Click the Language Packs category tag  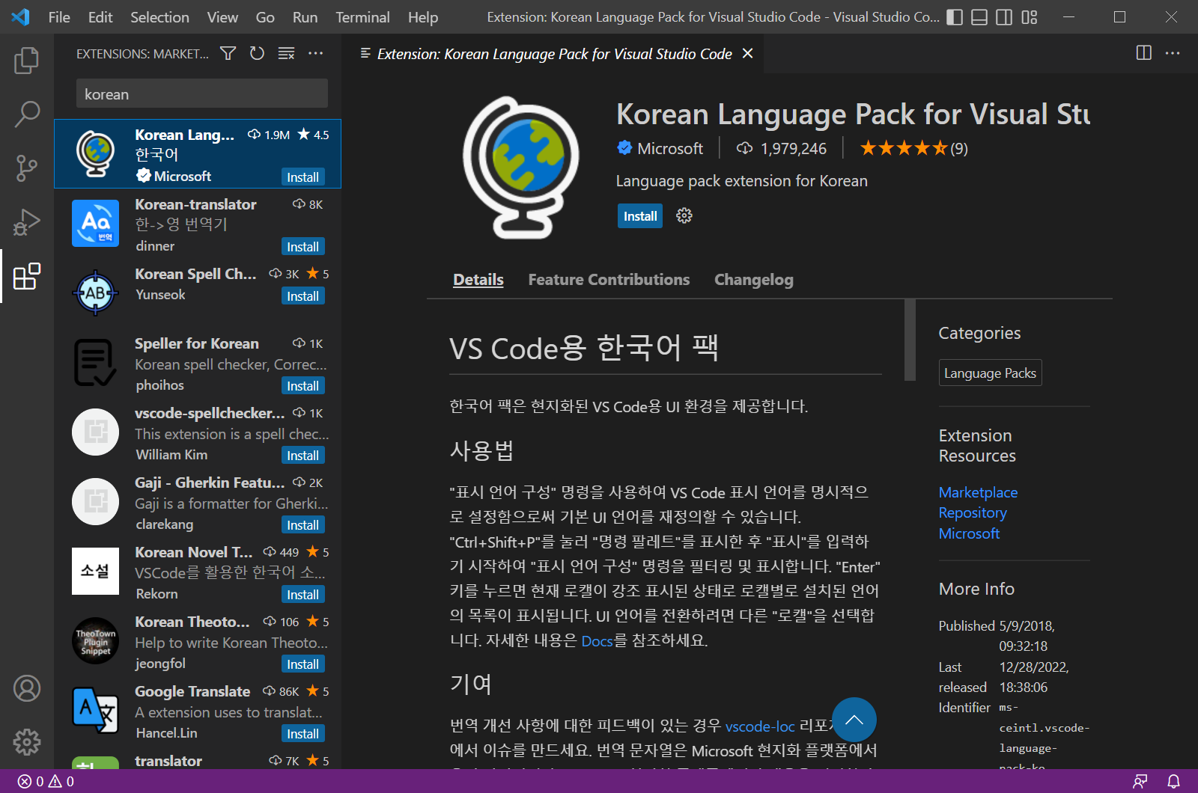(x=990, y=373)
